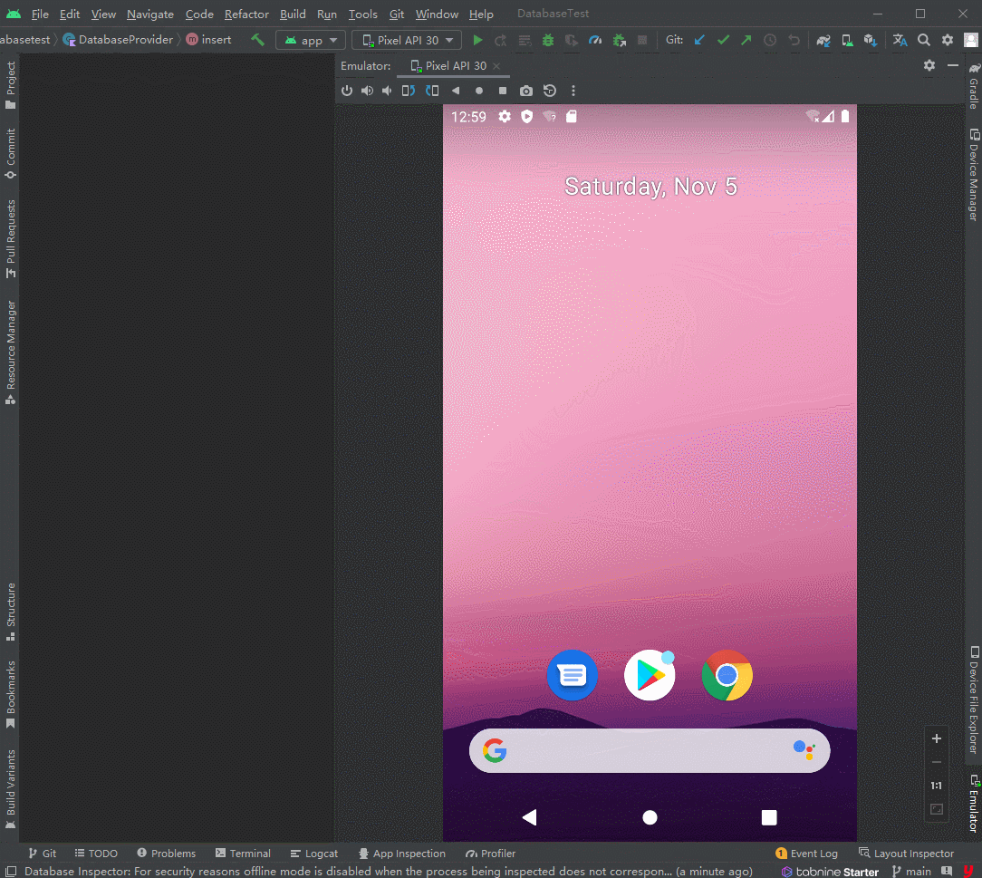Open the Play Store app on the emulator
Image resolution: width=982 pixels, height=878 pixels.
pos(650,676)
